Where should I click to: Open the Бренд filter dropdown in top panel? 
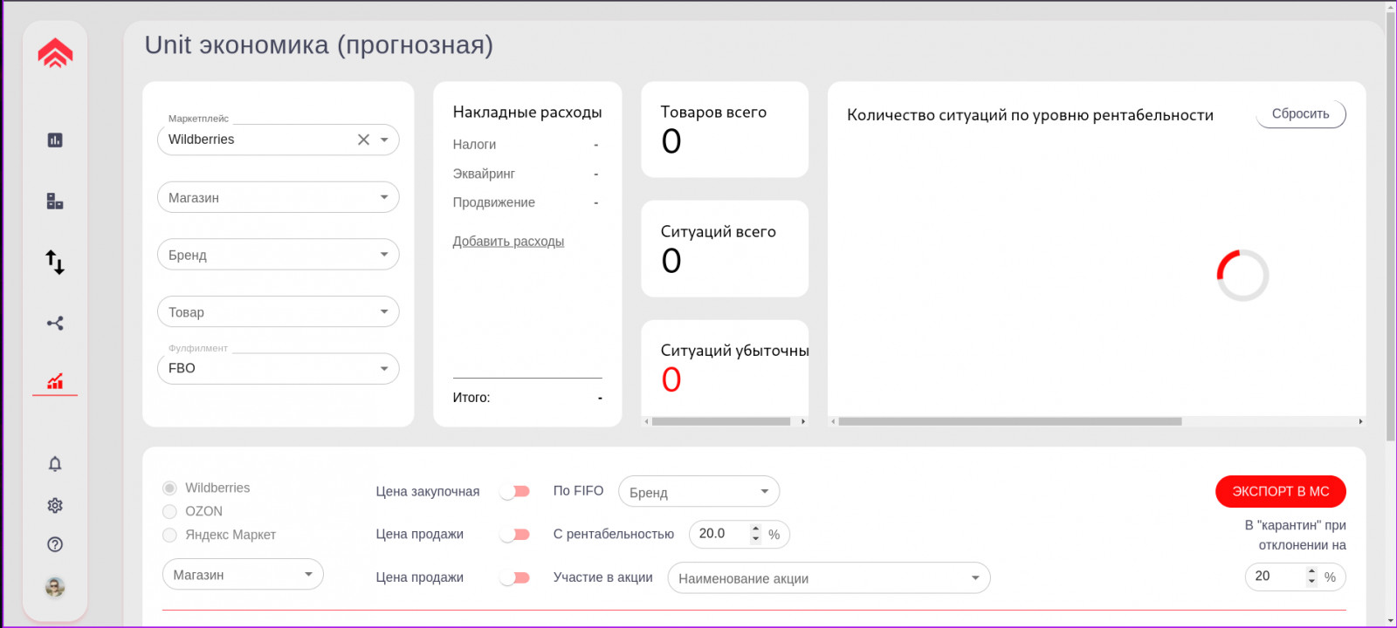tap(279, 255)
